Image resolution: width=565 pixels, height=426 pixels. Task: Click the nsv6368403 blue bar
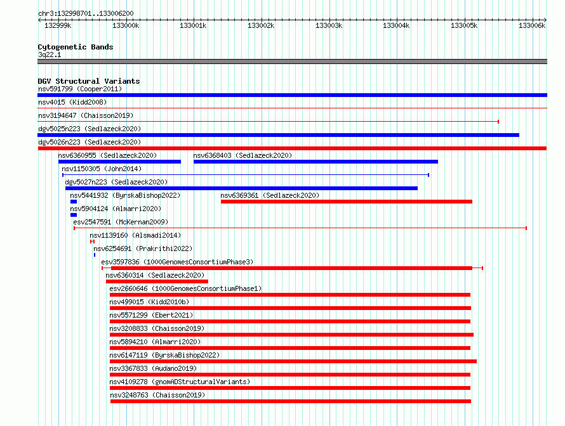coord(316,162)
